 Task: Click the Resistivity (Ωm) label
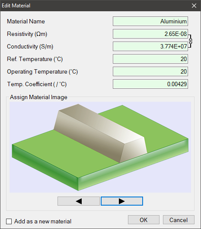point(27,34)
